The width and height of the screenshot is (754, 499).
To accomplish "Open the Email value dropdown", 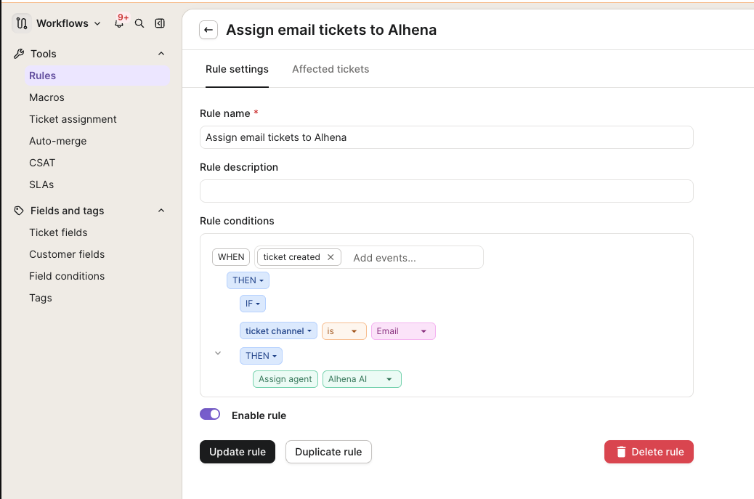I will pyautogui.click(x=403, y=331).
